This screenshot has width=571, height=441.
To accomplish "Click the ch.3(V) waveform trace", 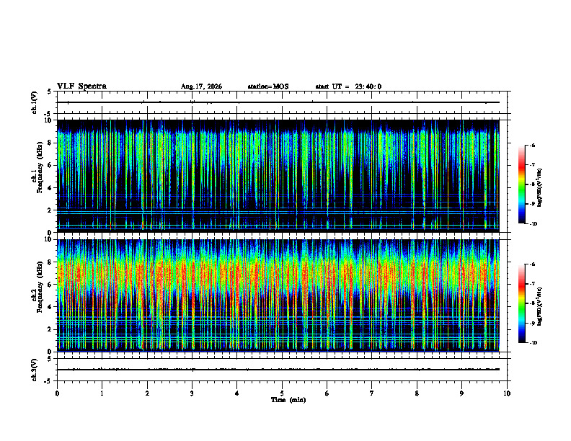I will coord(278,370).
